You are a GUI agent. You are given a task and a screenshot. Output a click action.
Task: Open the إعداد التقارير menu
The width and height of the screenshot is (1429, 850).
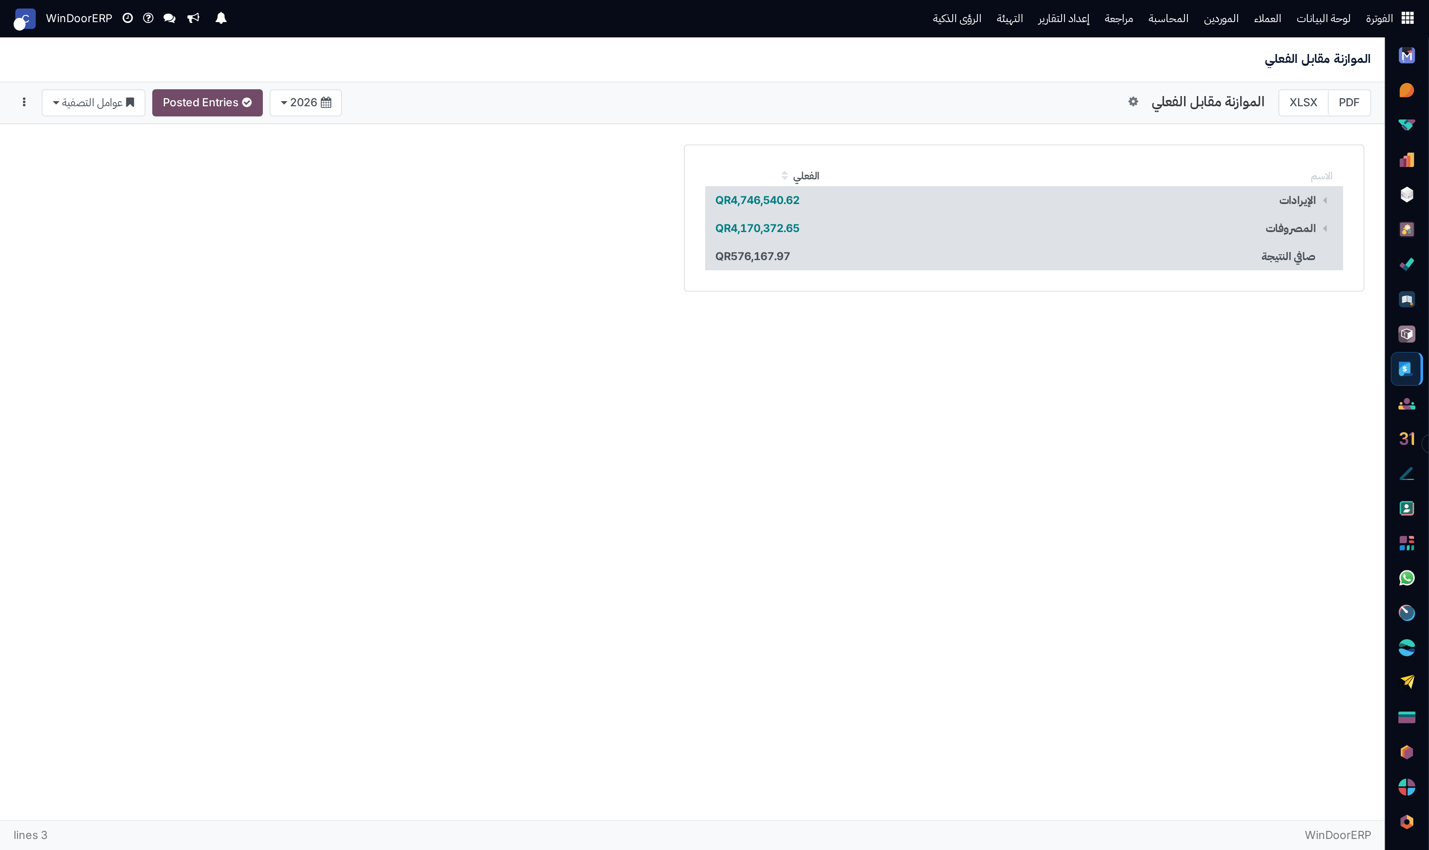1063,18
